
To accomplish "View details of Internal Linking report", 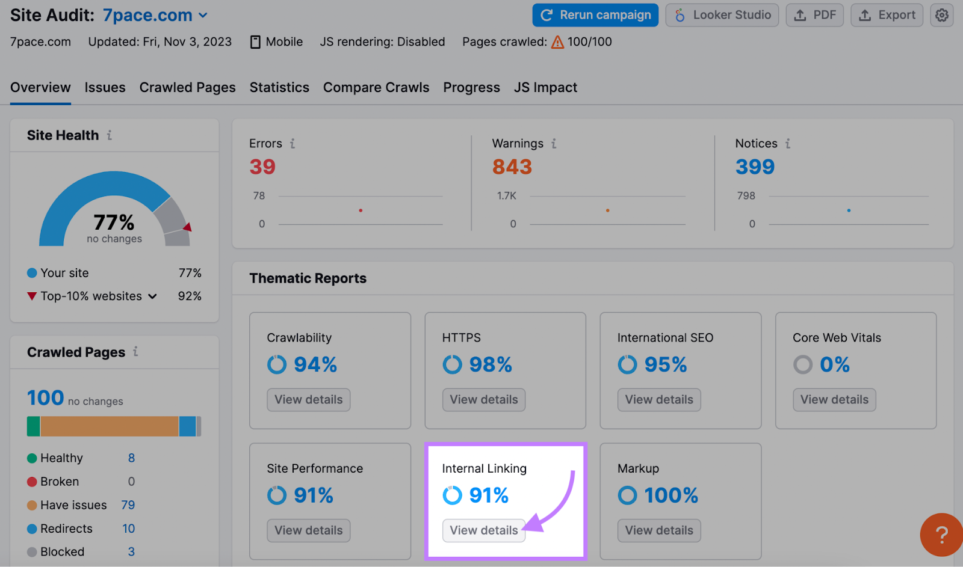I will tap(483, 530).
